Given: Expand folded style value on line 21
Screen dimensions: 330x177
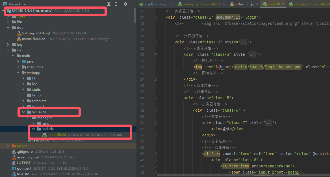Looking at the screenshot, I should 244,42.
